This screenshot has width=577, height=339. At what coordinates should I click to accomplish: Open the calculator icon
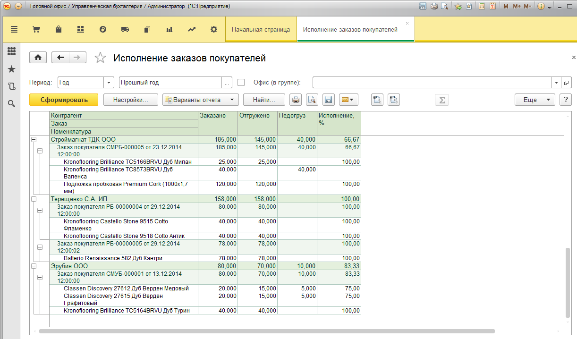(x=482, y=7)
